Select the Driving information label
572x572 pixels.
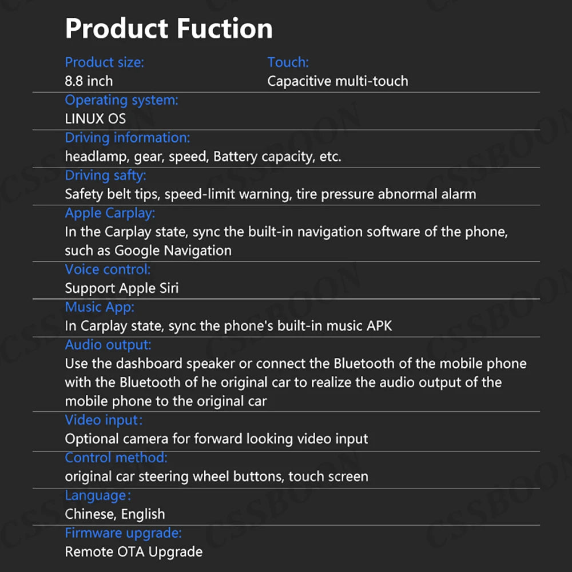point(128,137)
